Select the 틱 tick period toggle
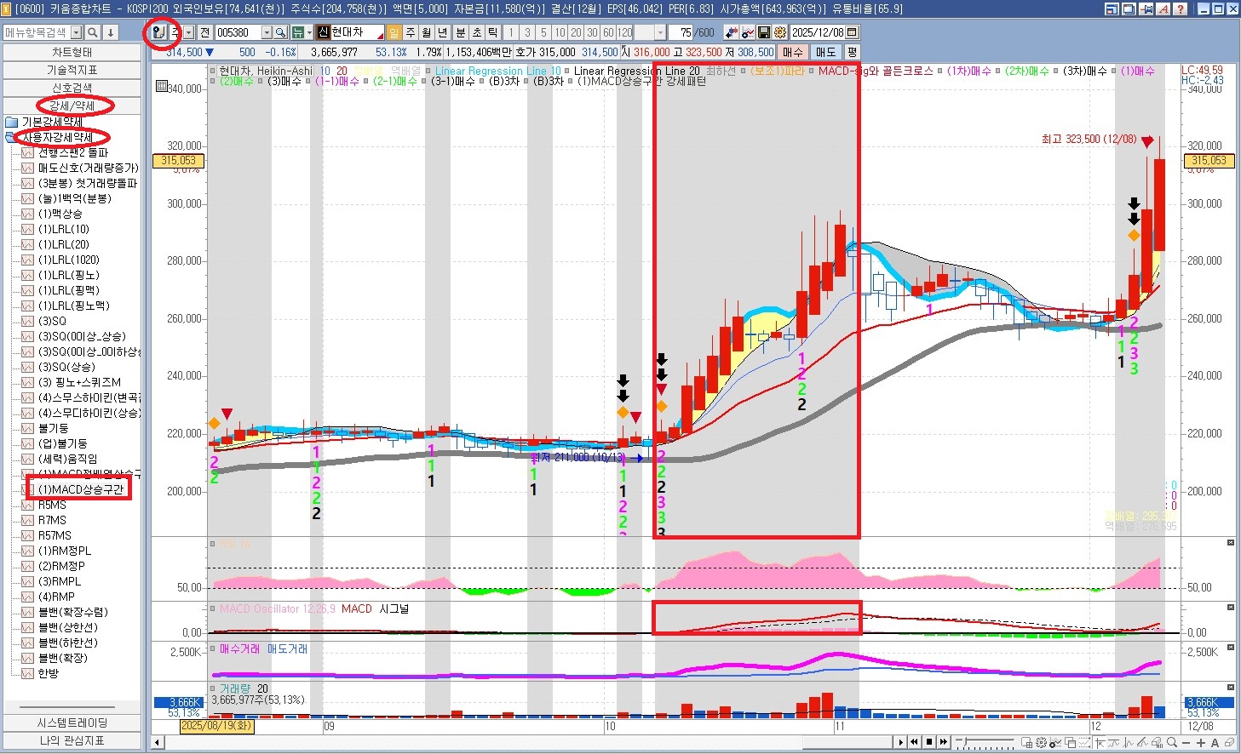The image size is (1241, 754). pyautogui.click(x=492, y=32)
